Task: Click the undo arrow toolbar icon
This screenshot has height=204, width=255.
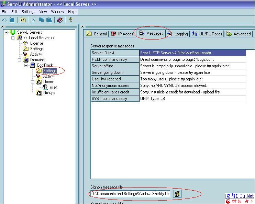Action: click(x=4, y=20)
